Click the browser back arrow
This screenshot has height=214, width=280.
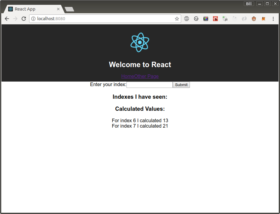point(7,19)
